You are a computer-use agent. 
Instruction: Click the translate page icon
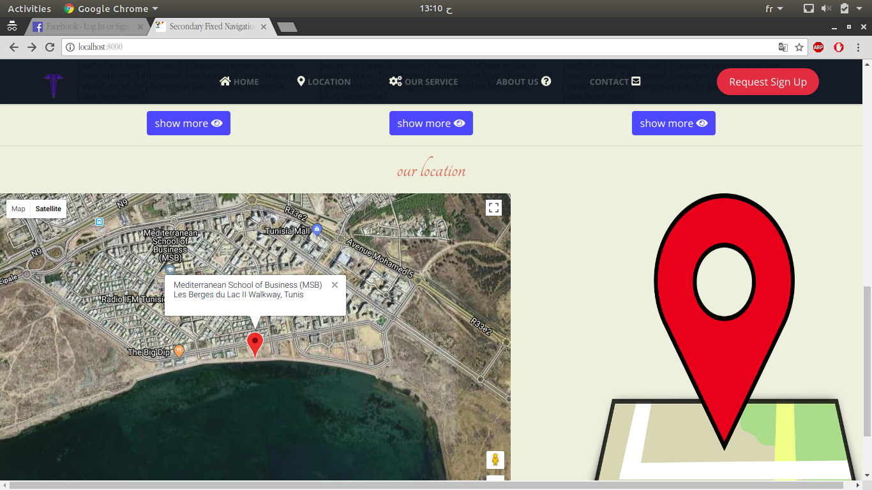(783, 47)
